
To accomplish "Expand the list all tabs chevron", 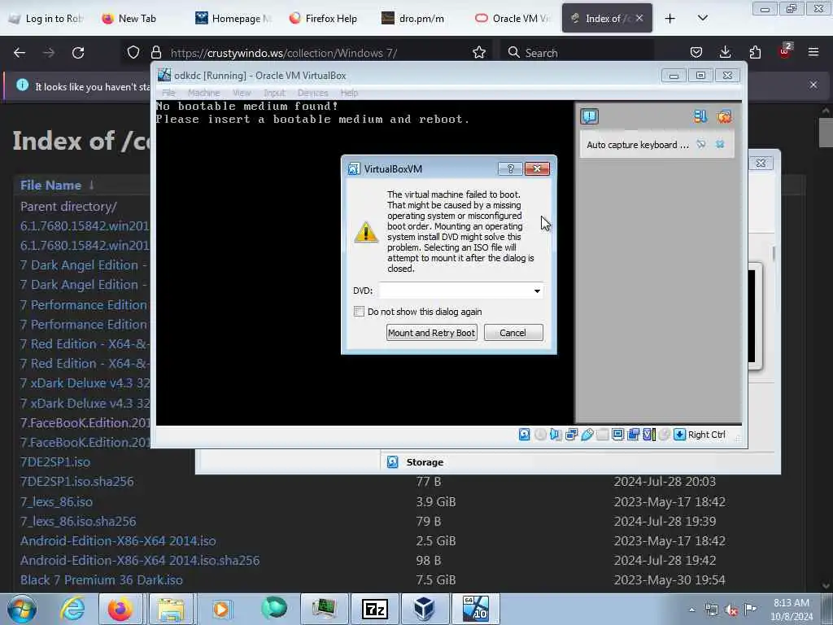I will (703, 19).
